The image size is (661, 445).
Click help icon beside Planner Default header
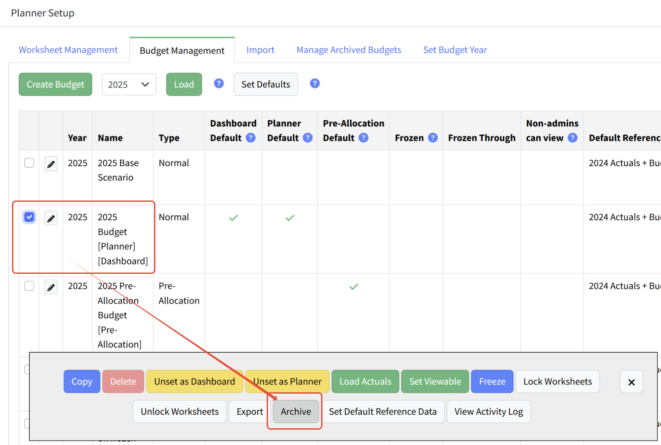click(307, 138)
